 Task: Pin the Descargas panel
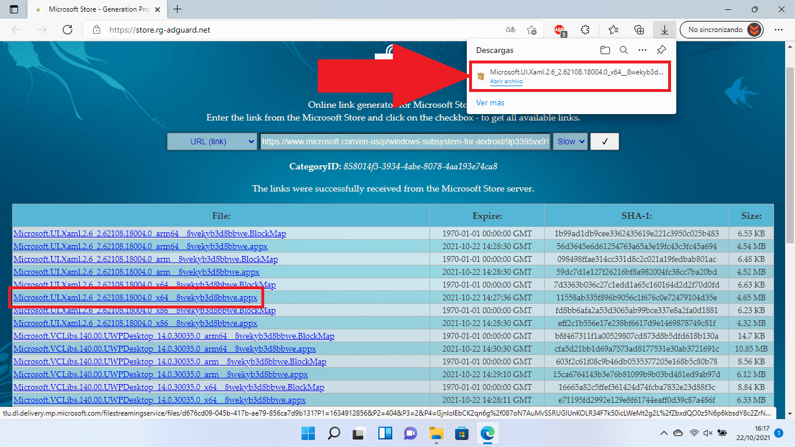tap(661, 51)
